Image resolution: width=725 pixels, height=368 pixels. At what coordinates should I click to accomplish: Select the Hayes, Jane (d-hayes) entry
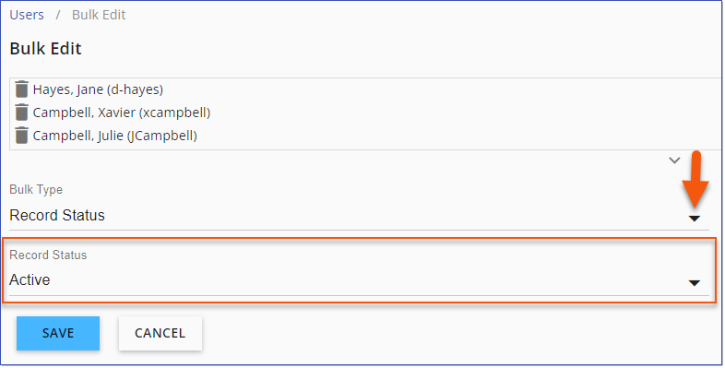98,89
